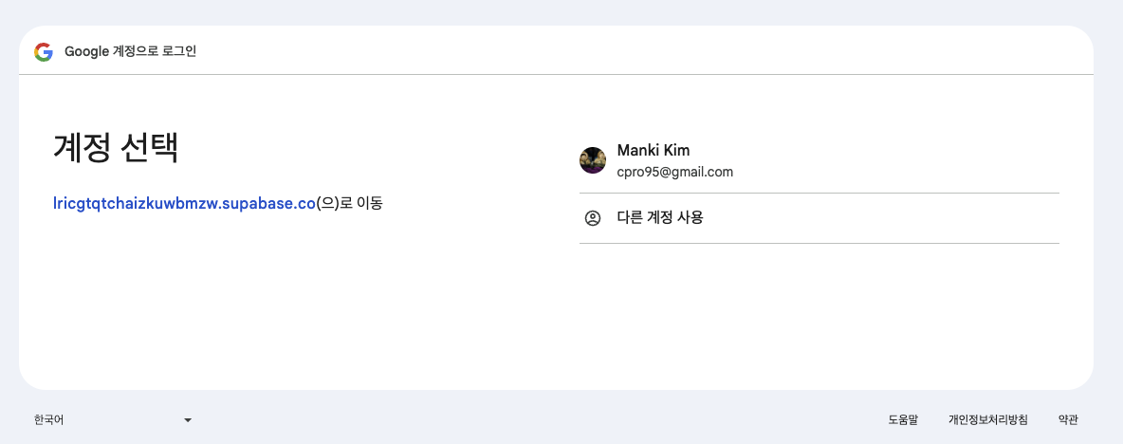This screenshot has width=1123, height=444.
Task: Click the divider line under Manki Kim's account
Action: pos(819,193)
